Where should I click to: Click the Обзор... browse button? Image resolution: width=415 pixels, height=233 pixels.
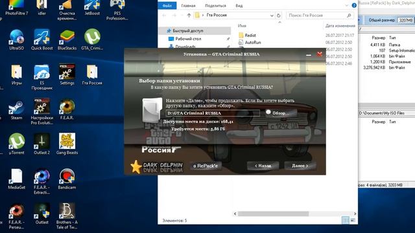281,113
